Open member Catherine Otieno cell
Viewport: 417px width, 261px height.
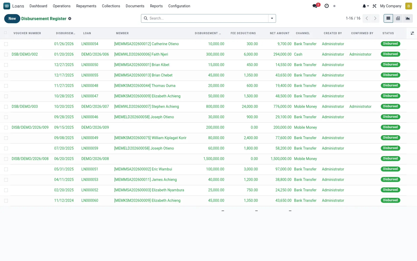coord(146,44)
